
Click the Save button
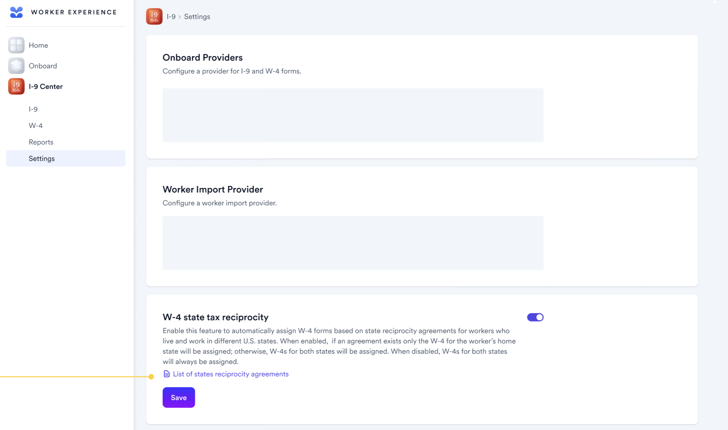tap(179, 397)
